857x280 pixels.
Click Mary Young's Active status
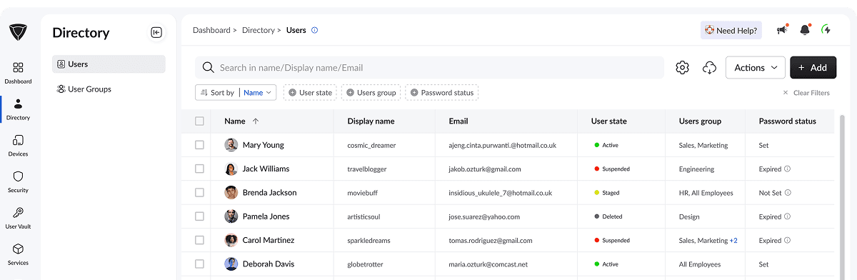click(x=606, y=145)
